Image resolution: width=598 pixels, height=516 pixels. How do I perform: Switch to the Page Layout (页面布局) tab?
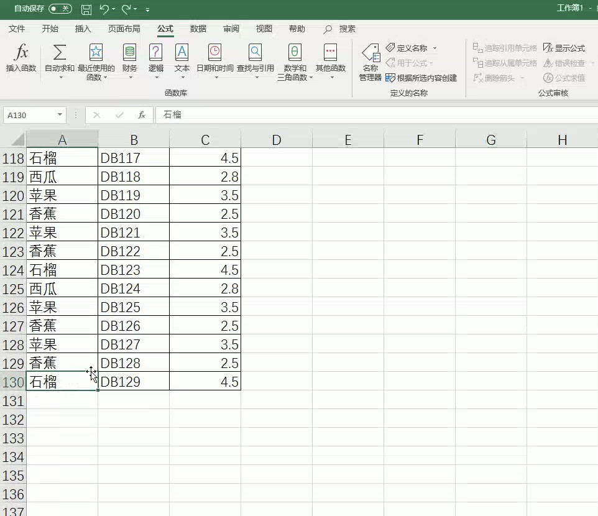(124, 29)
